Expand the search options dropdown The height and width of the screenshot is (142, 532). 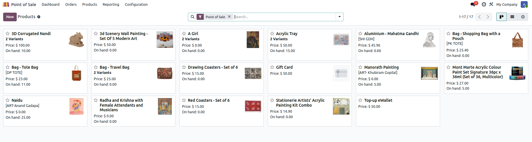(339, 17)
